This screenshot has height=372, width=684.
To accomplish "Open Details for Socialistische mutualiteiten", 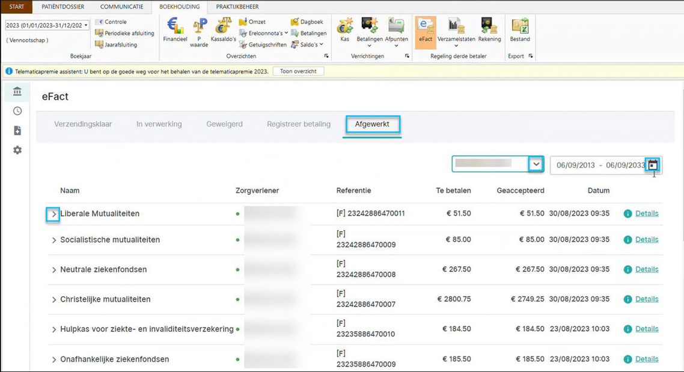I will pos(647,240).
